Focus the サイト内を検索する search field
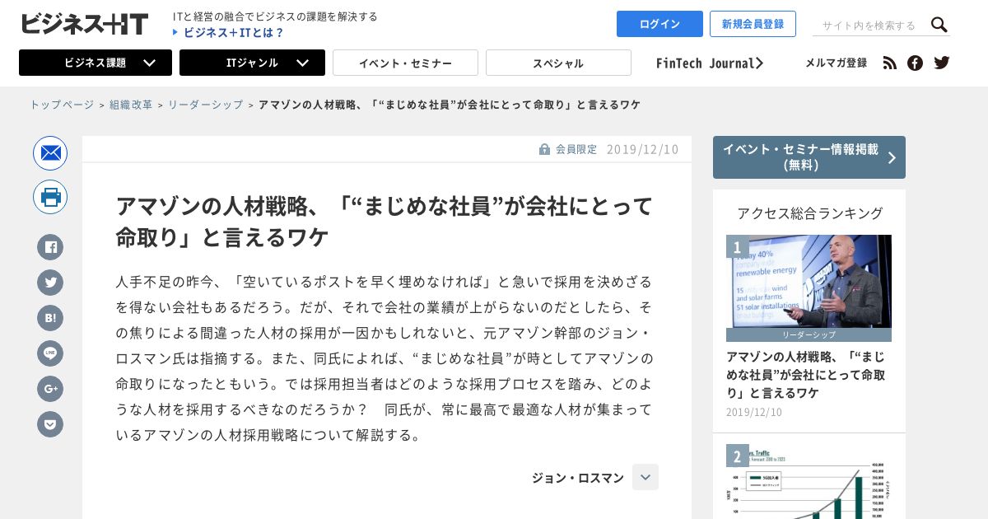Image resolution: width=988 pixels, height=519 pixels. 869,26
